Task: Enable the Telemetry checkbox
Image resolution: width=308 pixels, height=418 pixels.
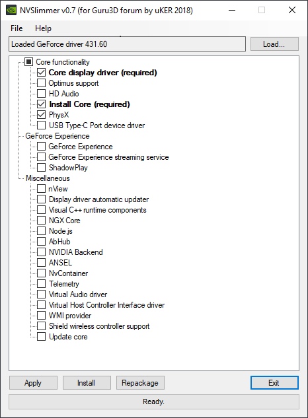Action: click(x=41, y=284)
